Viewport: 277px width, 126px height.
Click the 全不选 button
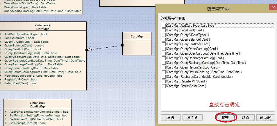click(x=192, y=118)
